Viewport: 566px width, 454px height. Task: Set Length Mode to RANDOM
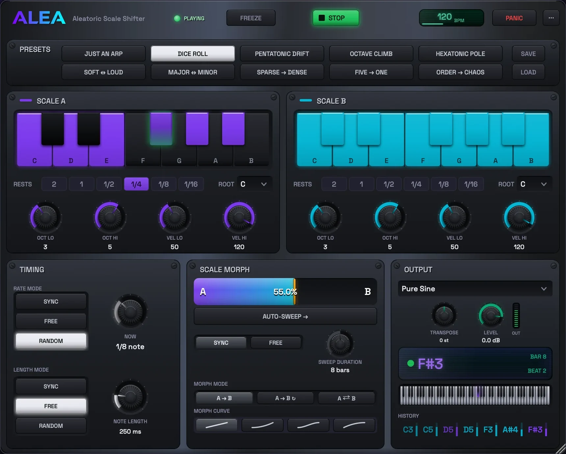pos(51,426)
